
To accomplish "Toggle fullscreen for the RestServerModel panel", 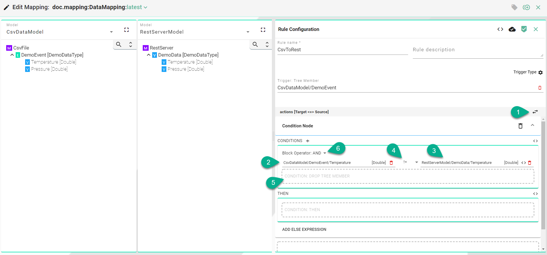I will [x=263, y=30].
